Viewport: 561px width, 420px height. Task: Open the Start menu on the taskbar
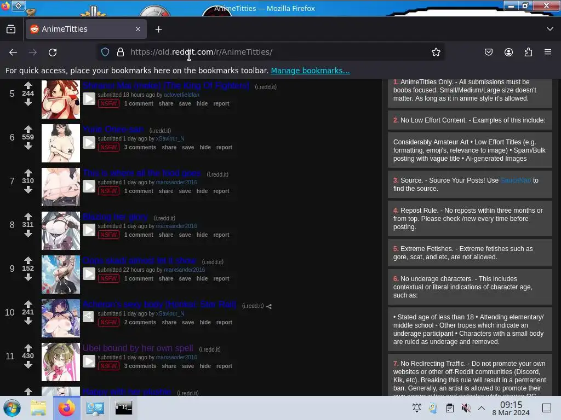(x=12, y=408)
